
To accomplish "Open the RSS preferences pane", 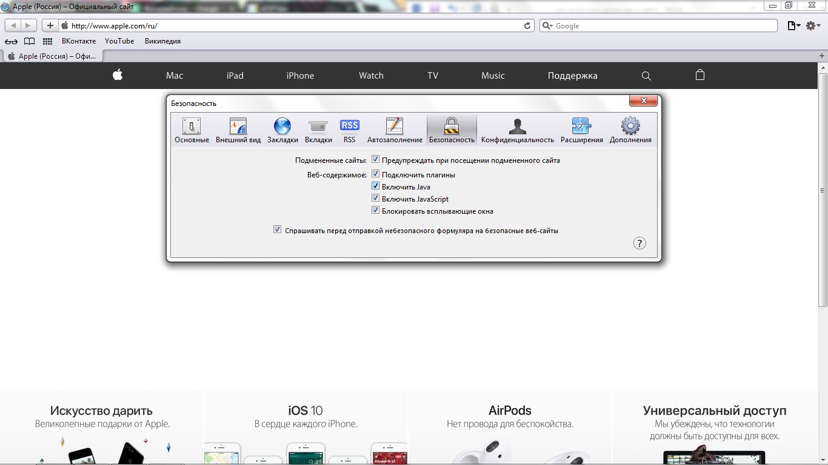I will click(349, 130).
